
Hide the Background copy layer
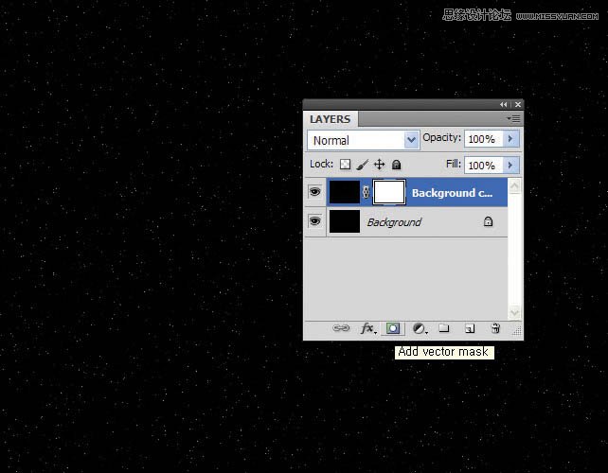314,192
